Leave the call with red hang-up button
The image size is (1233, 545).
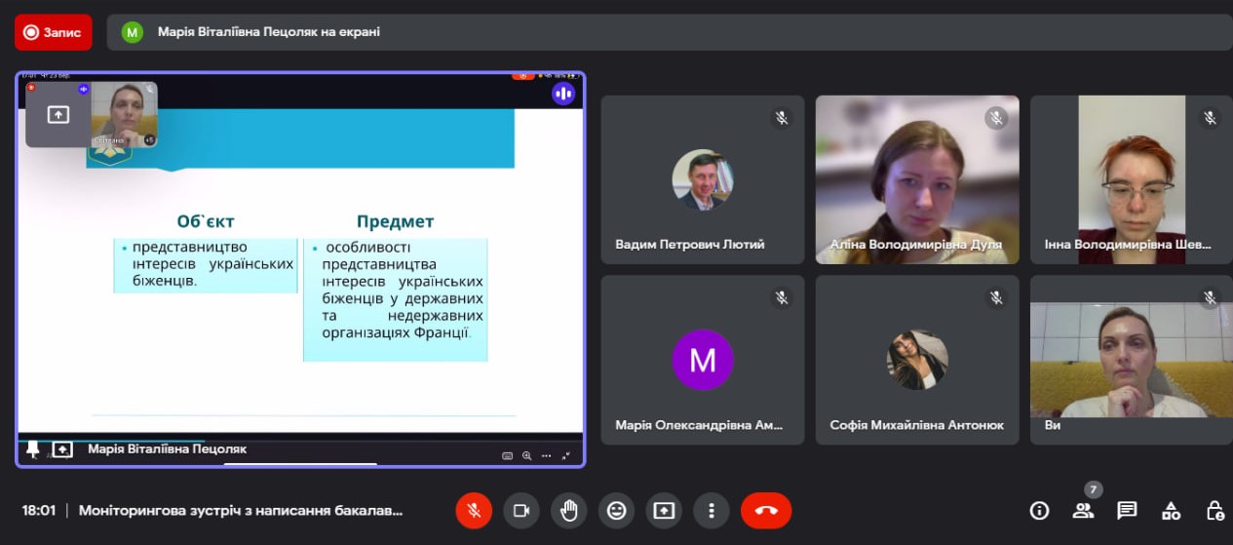[x=766, y=510]
